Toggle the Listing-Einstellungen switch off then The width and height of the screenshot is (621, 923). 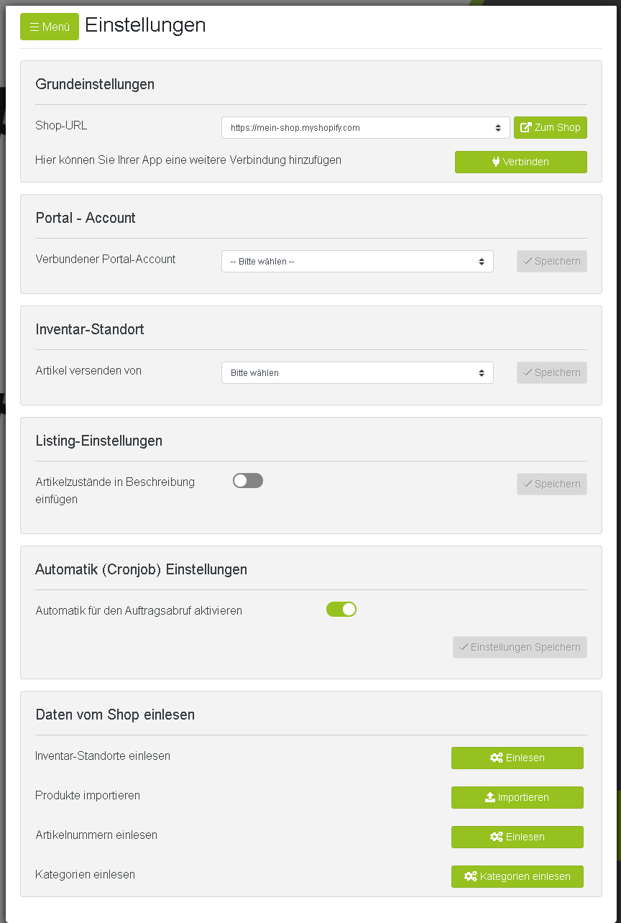[248, 480]
